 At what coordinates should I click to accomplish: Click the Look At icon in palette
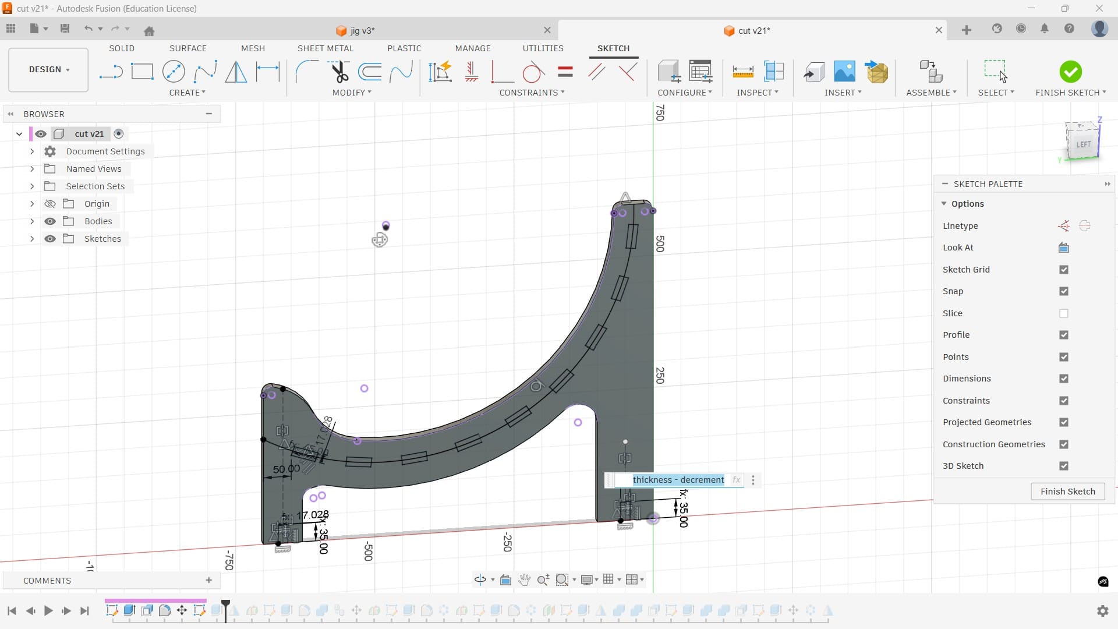pos(1063,248)
